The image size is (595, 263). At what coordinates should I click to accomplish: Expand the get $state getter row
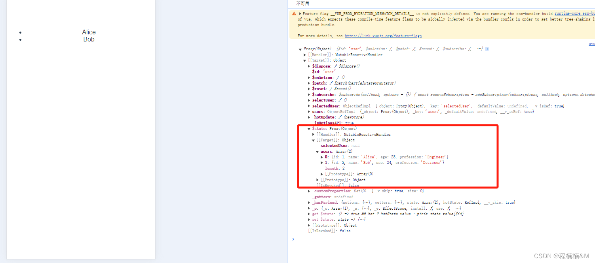point(309,214)
